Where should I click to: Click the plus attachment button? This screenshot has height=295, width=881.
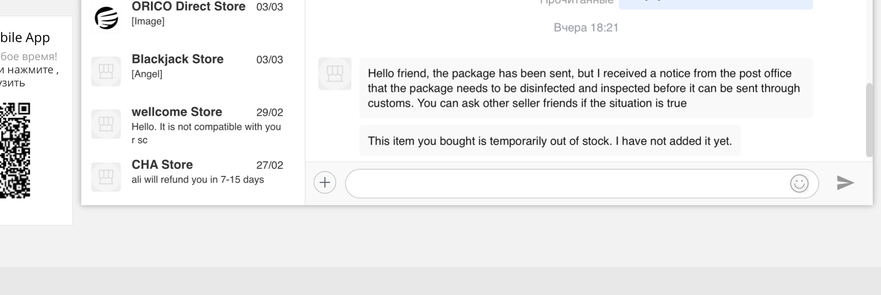325,183
